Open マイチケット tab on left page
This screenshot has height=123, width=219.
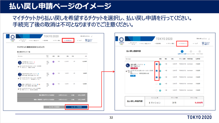coord(68,40)
